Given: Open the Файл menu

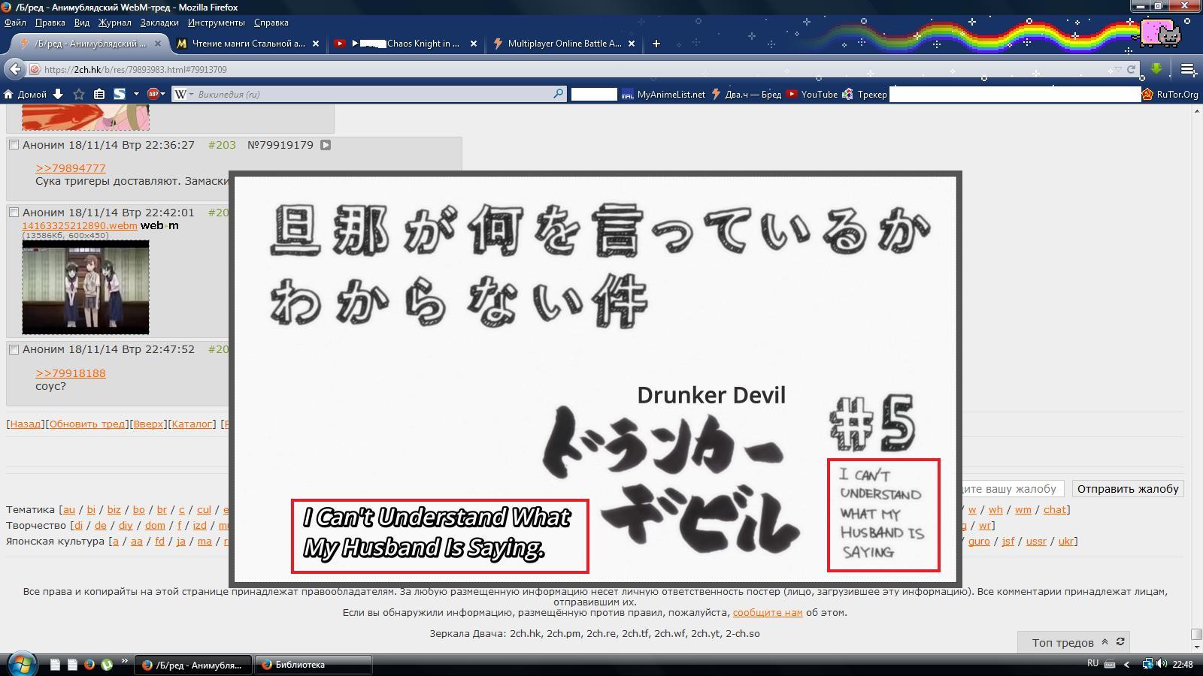Looking at the screenshot, I should [15, 23].
